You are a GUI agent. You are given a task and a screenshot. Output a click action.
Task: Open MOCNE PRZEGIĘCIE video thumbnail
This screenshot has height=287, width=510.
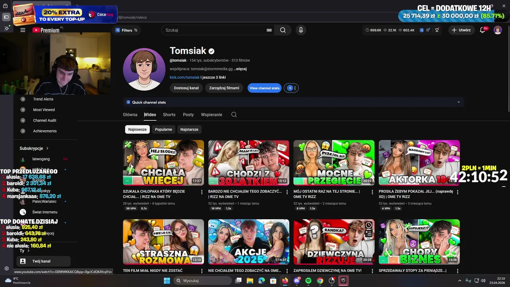334,163
